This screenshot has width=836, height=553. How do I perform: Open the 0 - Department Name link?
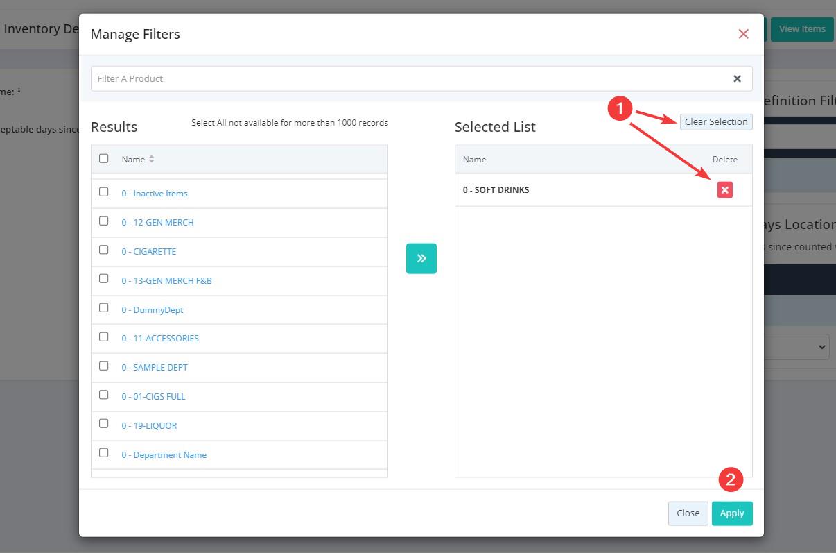click(164, 455)
